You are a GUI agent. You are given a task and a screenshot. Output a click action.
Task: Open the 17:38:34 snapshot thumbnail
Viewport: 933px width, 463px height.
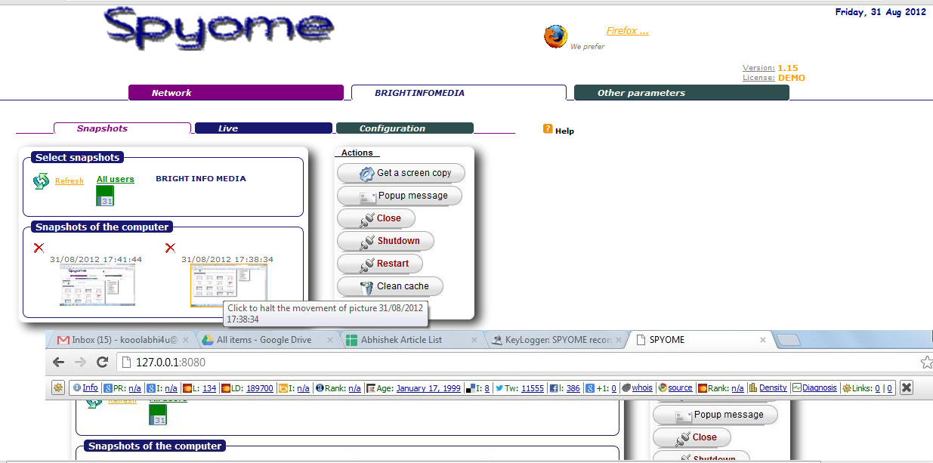click(228, 284)
